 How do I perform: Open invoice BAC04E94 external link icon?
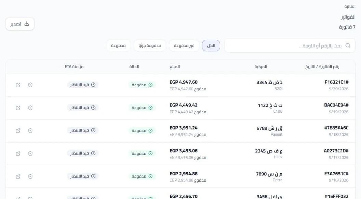pyautogui.click(x=18, y=108)
